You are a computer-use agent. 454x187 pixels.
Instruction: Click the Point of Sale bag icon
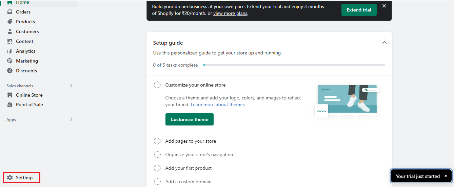10,104
